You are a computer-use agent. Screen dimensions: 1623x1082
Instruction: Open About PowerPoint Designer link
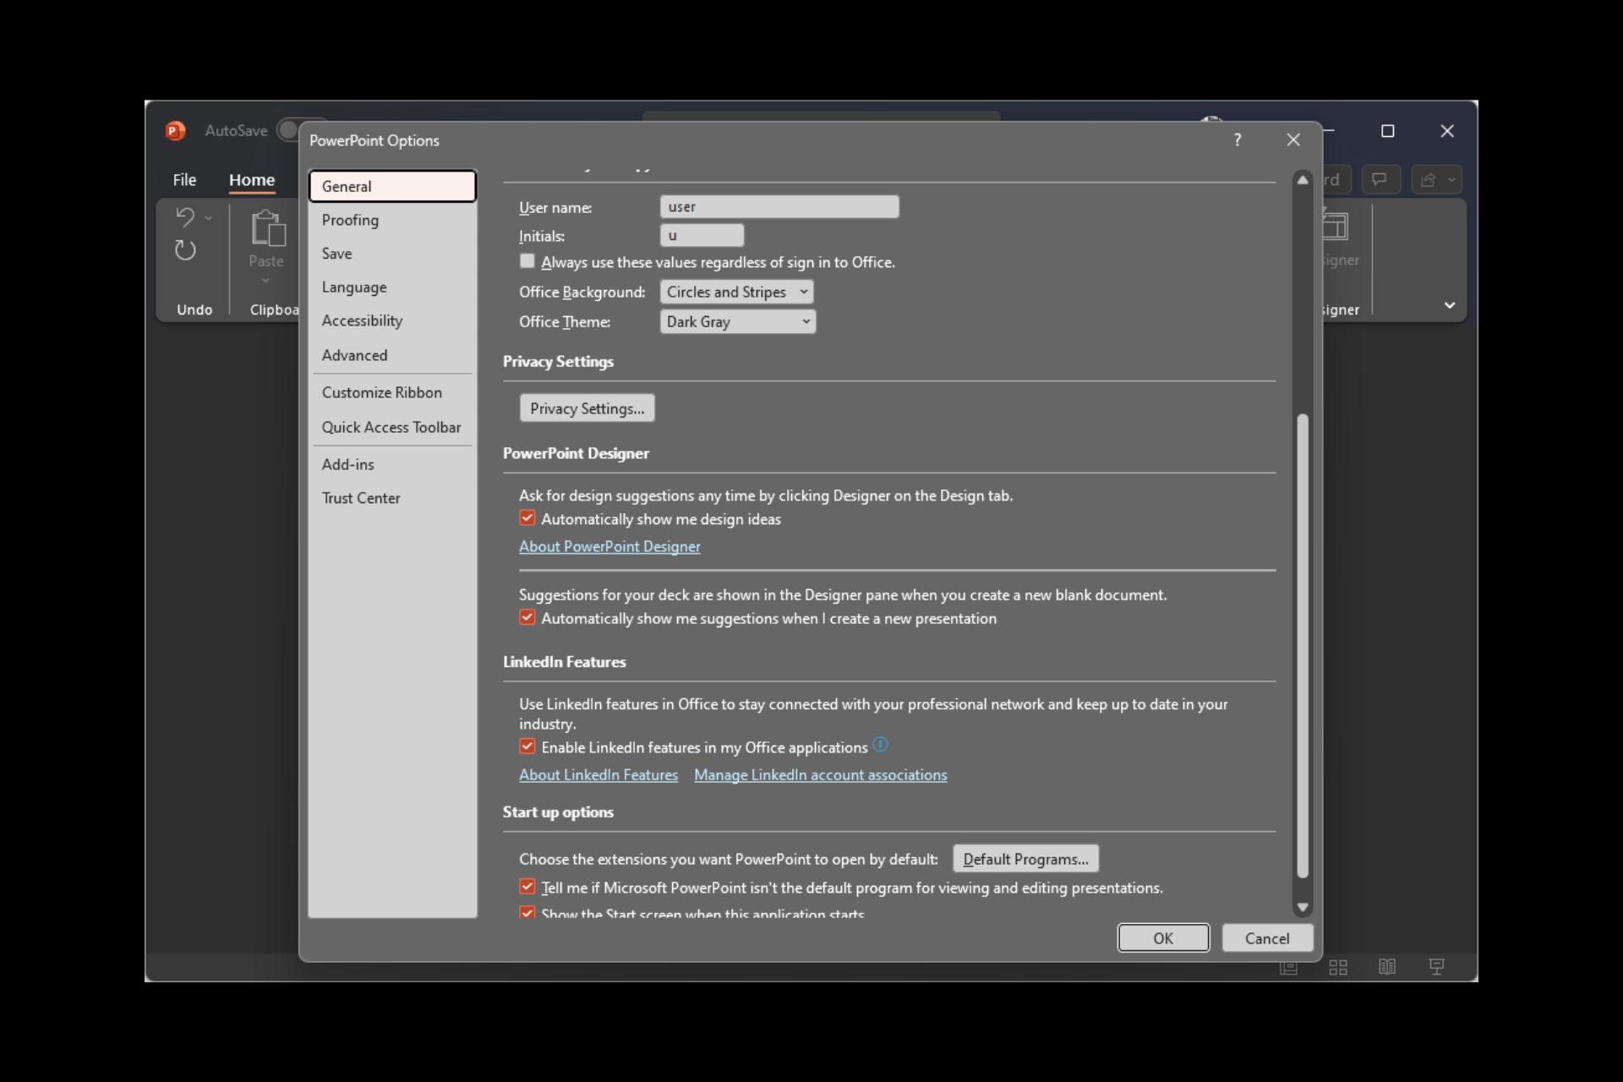click(x=609, y=546)
